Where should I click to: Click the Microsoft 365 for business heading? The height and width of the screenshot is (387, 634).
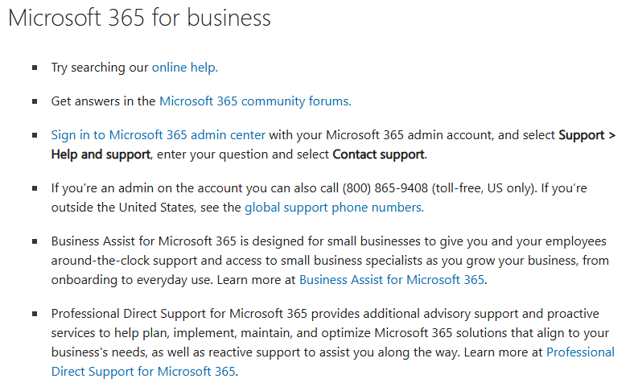[x=139, y=19]
